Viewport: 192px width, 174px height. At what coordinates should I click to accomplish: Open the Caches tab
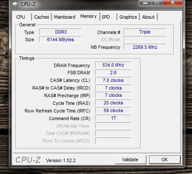pos(42,17)
